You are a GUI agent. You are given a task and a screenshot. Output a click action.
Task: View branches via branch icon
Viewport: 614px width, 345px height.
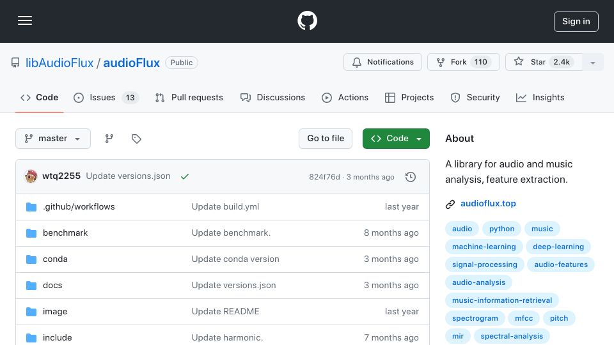pyautogui.click(x=109, y=139)
